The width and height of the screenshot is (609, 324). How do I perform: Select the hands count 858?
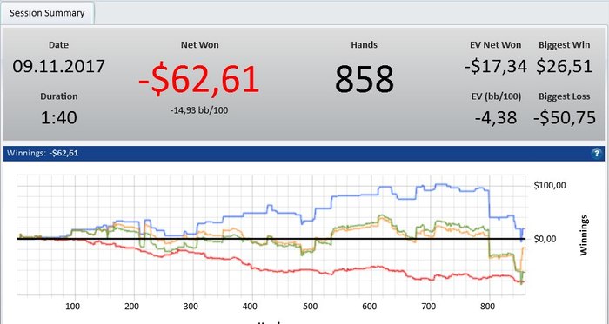tap(365, 79)
